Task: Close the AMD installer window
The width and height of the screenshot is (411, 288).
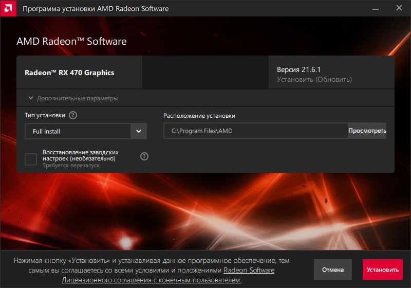Action: [399, 8]
